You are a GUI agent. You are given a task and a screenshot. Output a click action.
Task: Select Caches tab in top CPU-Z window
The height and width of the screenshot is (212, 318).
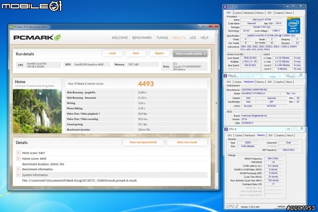(238, 13)
